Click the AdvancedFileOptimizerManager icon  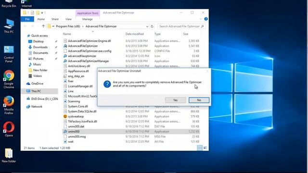click(x=65, y=61)
